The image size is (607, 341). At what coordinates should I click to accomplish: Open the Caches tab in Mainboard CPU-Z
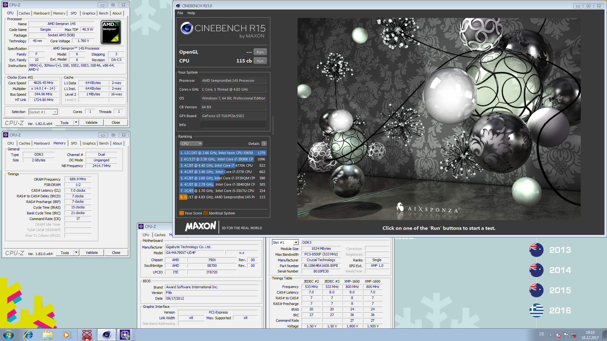(x=160, y=235)
